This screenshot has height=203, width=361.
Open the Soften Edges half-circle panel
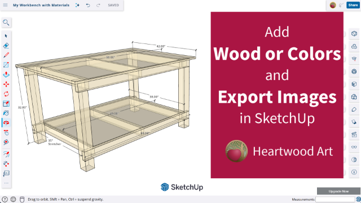pyautogui.click(x=354, y=160)
